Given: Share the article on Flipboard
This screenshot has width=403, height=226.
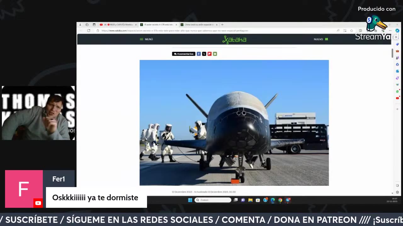Looking at the screenshot, I should click(x=209, y=54).
